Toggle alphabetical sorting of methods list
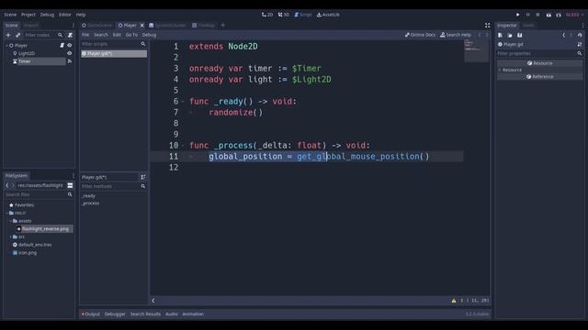This screenshot has width=588, height=330. tap(143, 177)
